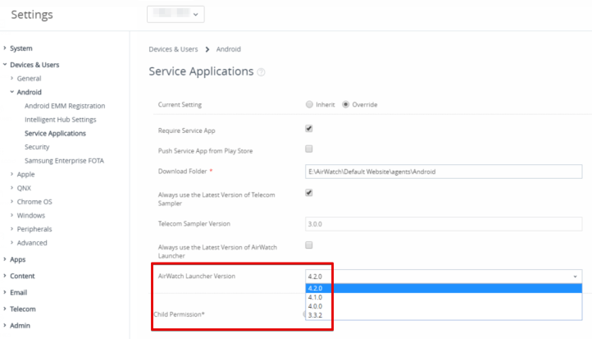This screenshot has height=339, width=592.
Task: Expand the System settings section
Action: click(21, 48)
